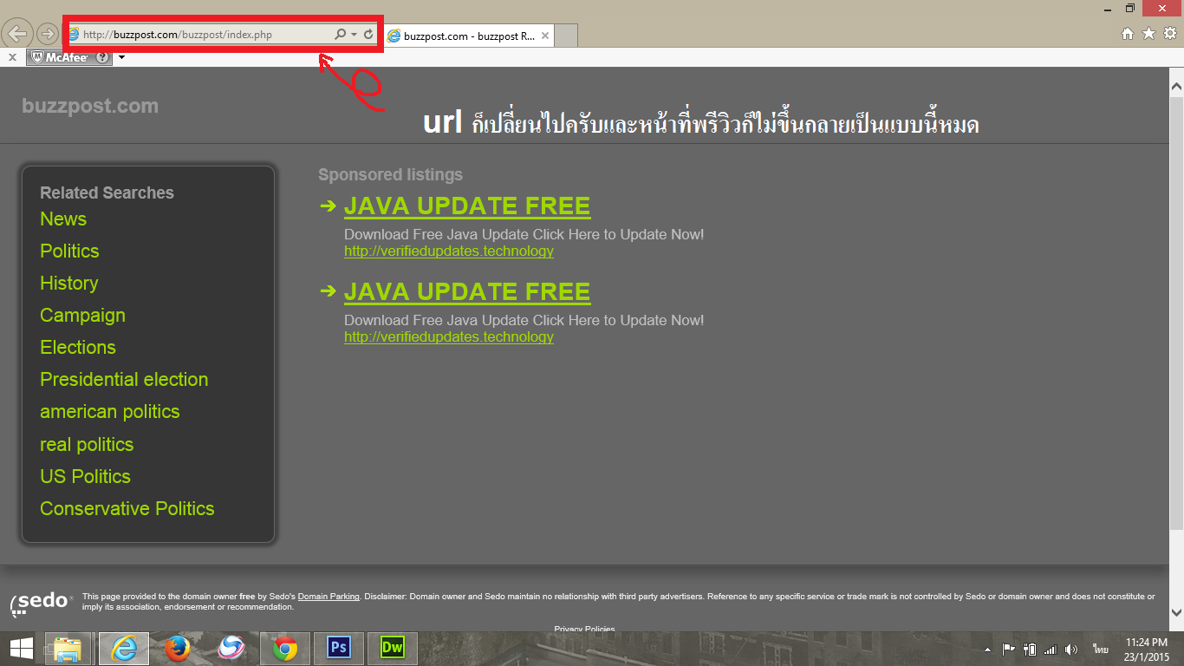The image size is (1184, 666).
Task: Click the page scrollbar up arrow
Action: coord(1176,86)
